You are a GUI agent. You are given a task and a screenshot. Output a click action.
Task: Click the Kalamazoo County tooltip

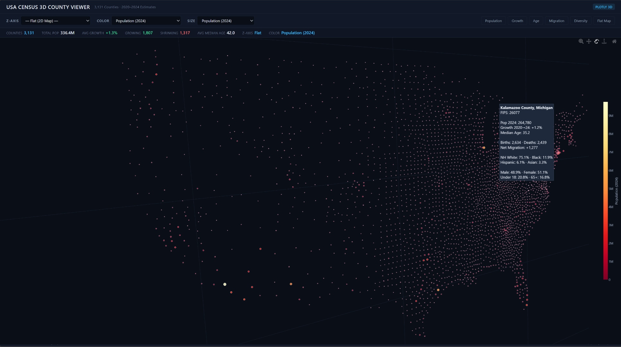click(526, 142)
